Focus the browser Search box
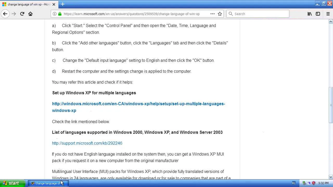 point(258,14)
